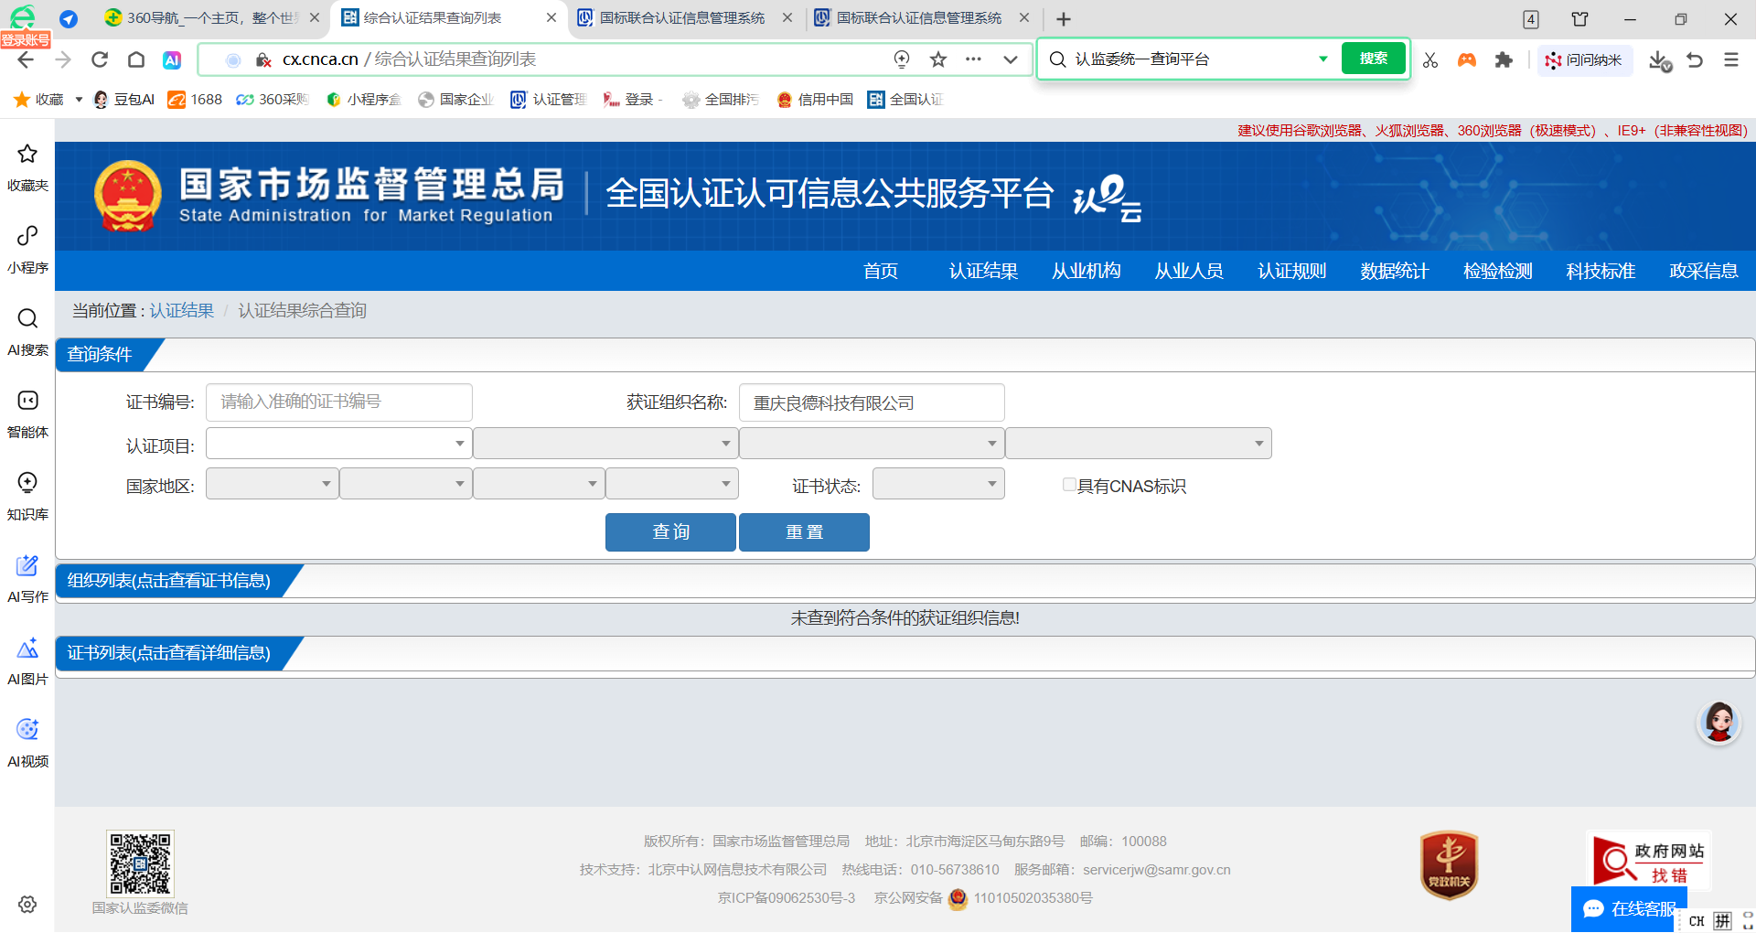Open the 从业机构 navigation menu

(x=1086, y=271)
